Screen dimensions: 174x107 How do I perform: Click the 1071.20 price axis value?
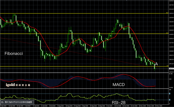click(171, 64)
